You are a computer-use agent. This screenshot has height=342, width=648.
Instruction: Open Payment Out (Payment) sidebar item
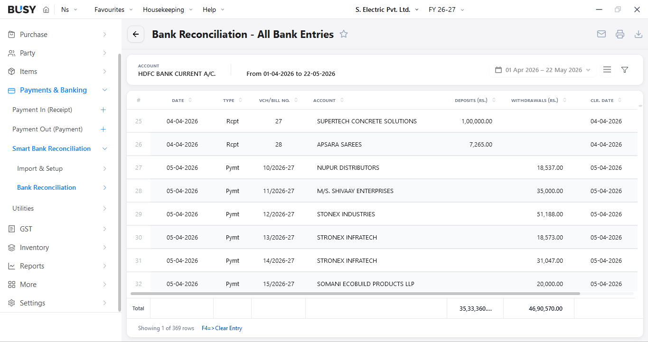point(47,129)
